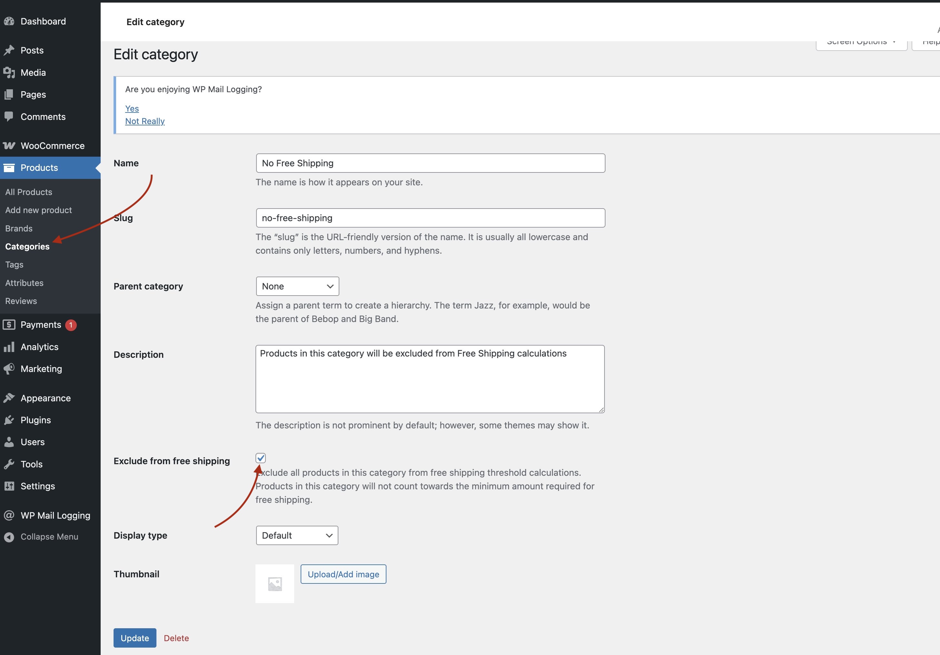This screenshot has height=655, width=940.
Task: Click the Not Really link
Action: 145,121
